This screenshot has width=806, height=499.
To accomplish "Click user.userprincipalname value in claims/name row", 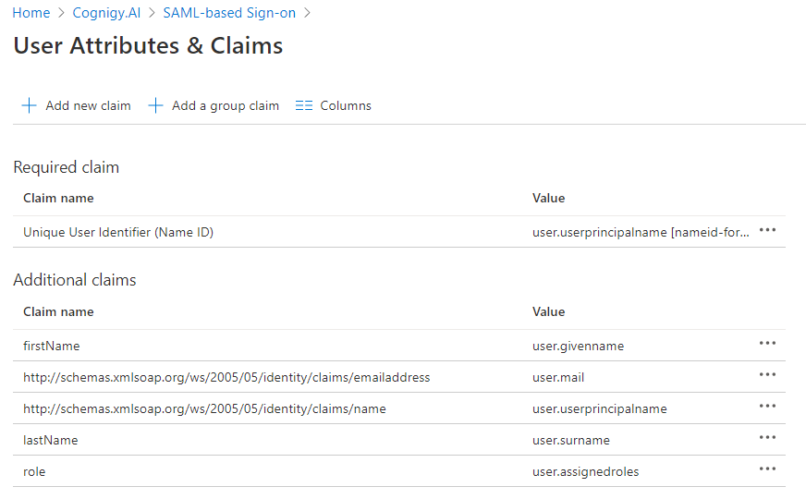I will 599,408.
